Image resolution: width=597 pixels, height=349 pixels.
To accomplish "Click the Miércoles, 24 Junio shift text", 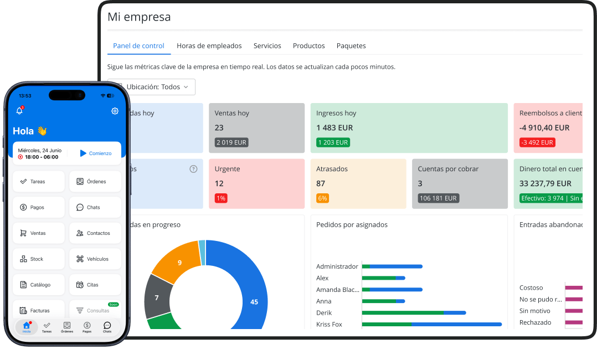I will pos(40,151).
